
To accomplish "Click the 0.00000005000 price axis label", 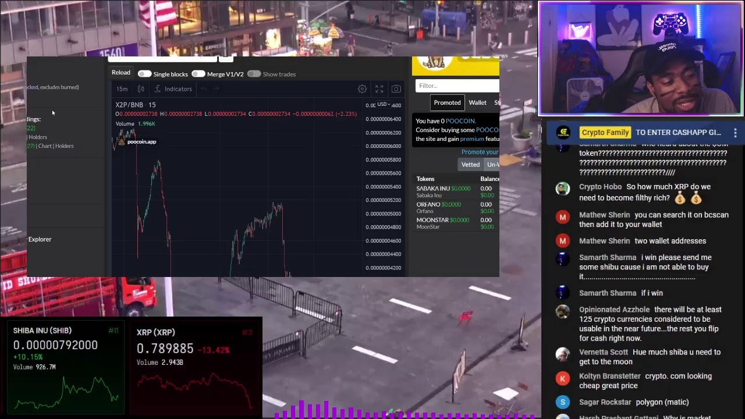I will click(x=383, y=214).
